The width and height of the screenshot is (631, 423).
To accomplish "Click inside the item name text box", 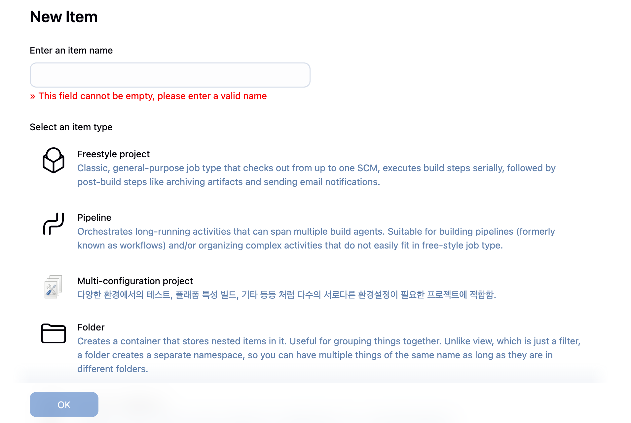I will pos(170,75).
